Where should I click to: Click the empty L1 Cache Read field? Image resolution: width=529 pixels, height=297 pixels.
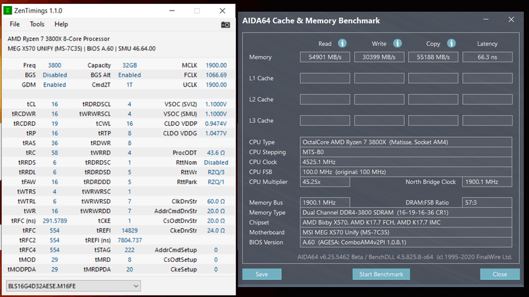pos(325,78)
